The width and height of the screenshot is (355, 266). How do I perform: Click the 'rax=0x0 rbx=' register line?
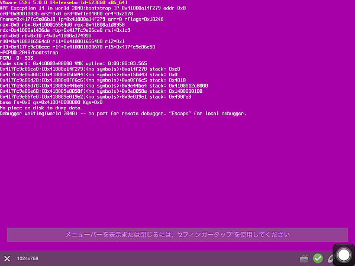[x=62, y=25]
